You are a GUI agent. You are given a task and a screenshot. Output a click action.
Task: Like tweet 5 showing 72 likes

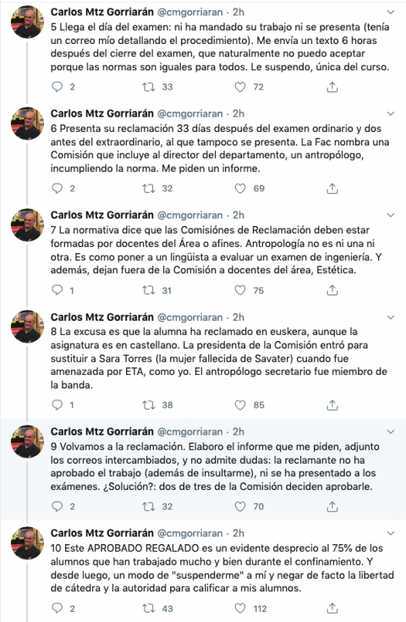click(x=240, y=87)
